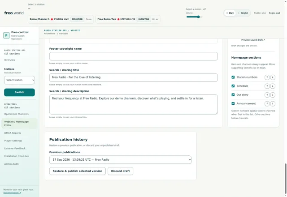The image size is (287, 197).
Task: Move Our story section up
Action: 267,95
